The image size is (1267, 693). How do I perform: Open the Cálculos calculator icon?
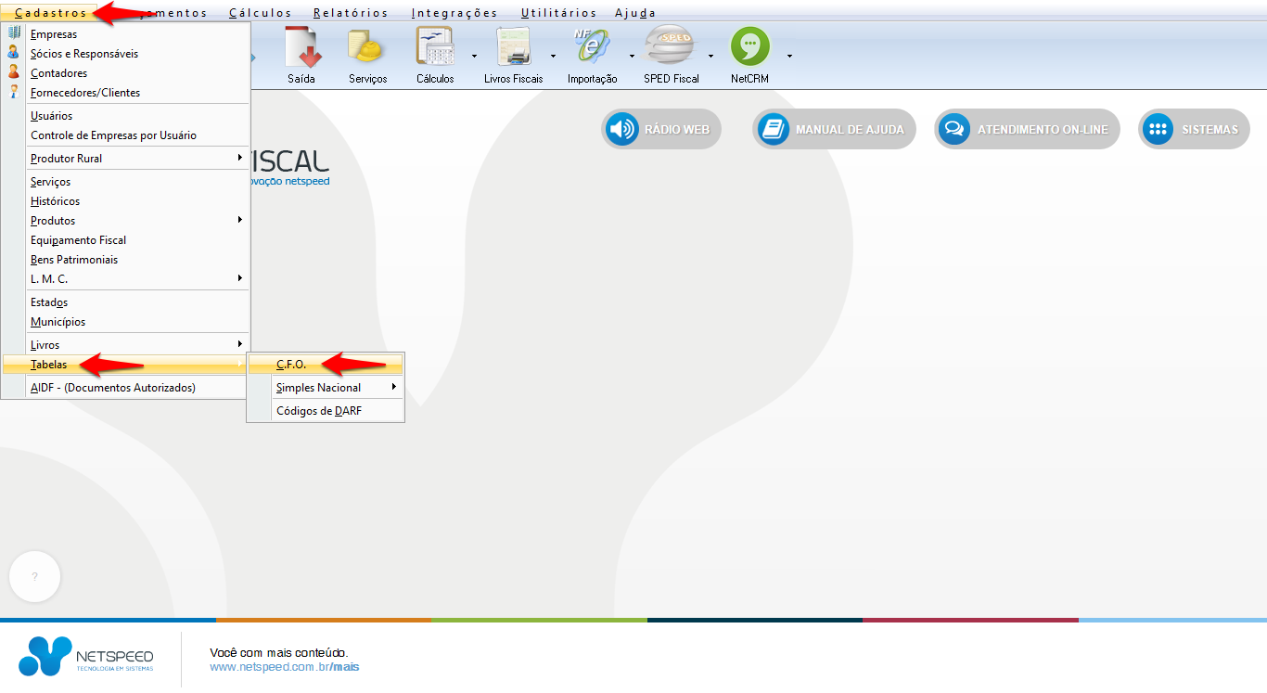(434, 46)
